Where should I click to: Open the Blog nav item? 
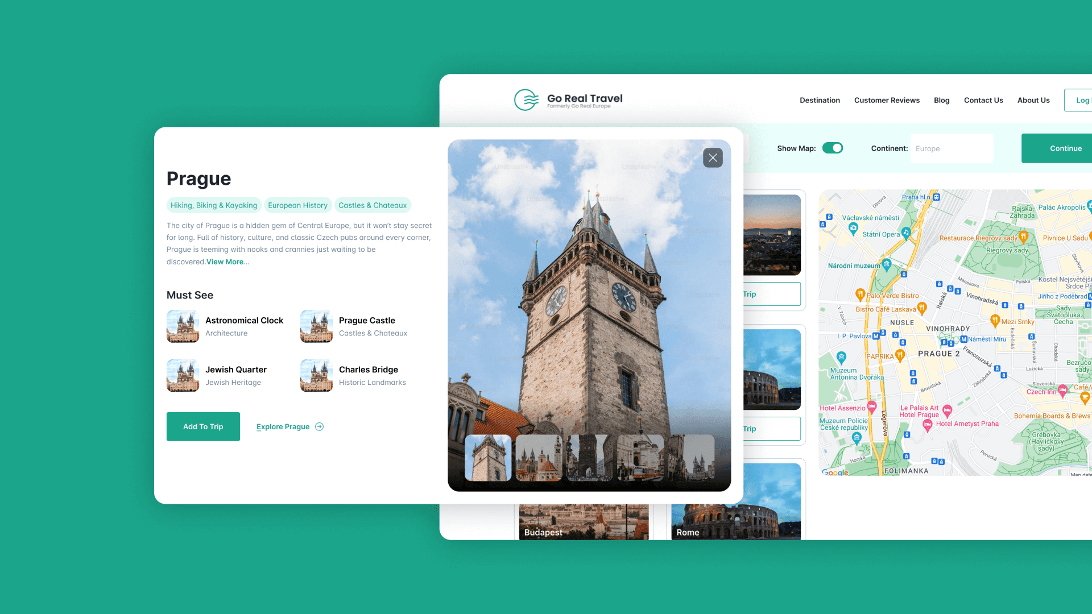(941, 100)
